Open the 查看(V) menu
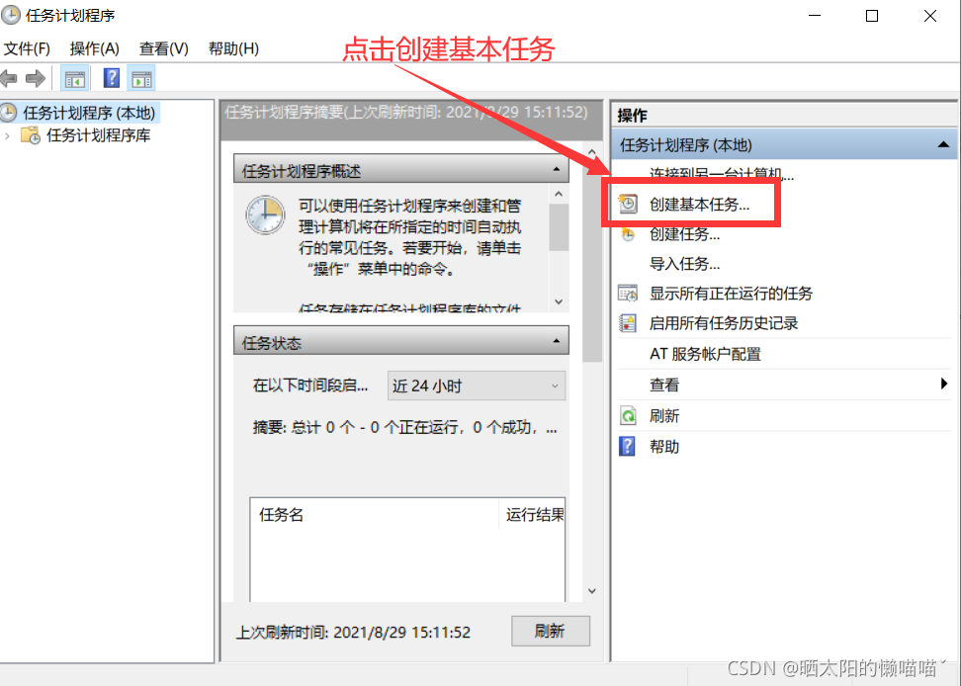The image size is (961, 686). [x=164, y=48]
